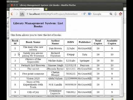133x100 pixels.
Task: Select 'The secret' book name cell
Action: [33, 69]
